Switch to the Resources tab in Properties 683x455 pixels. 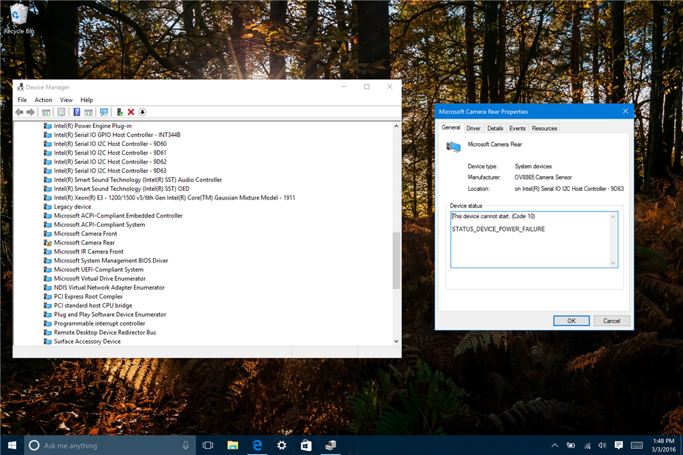(544, 128)
